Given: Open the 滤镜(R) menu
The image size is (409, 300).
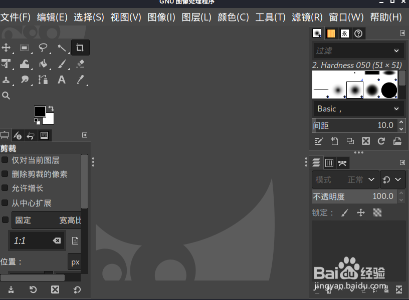Looking at the screenshot, I should tap(307, 16).
